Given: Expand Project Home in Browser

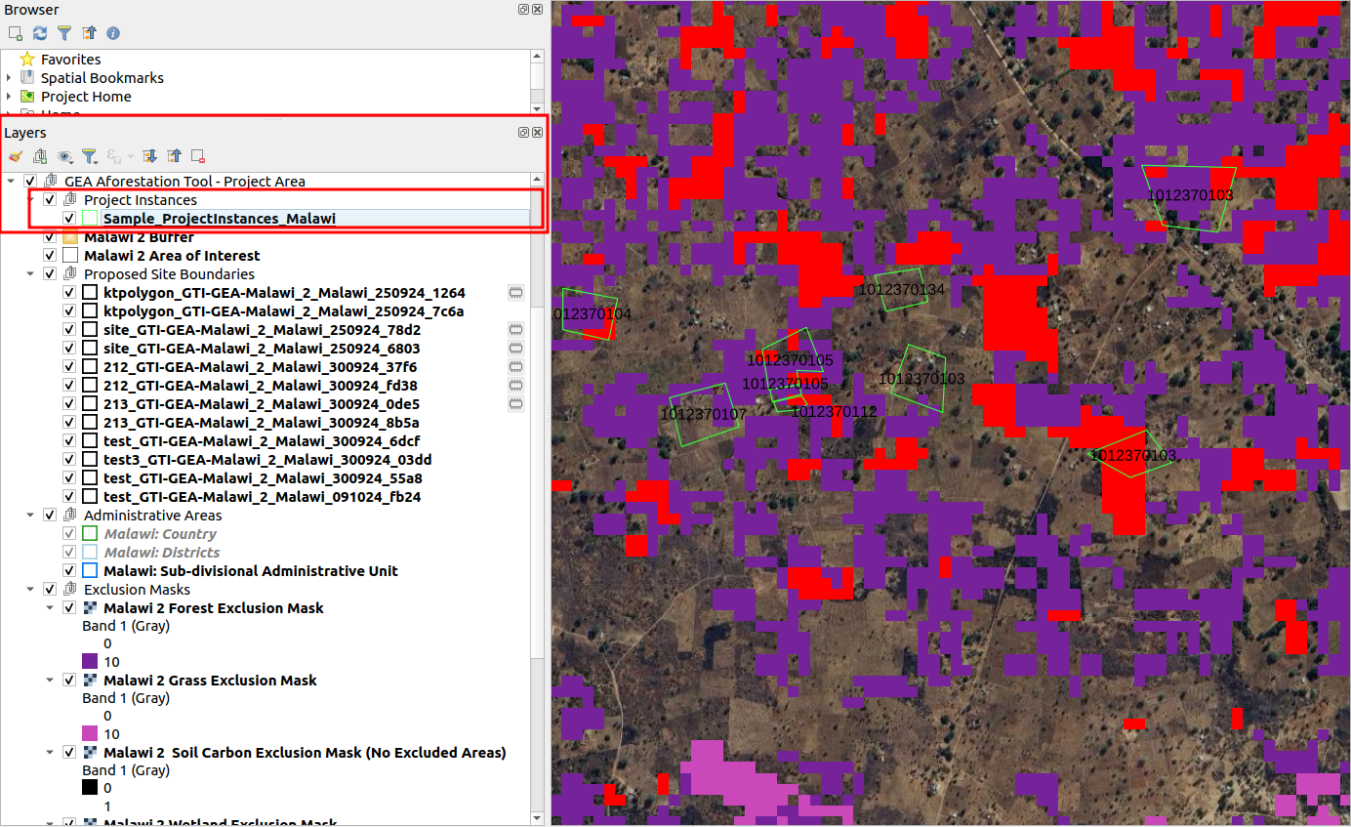Looking at the screenshot, I should coord(10,97).
